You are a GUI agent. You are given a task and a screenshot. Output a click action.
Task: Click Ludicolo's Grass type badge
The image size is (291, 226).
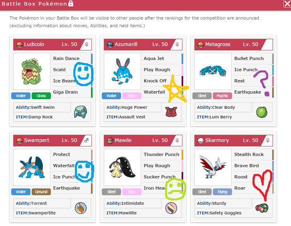pos(41,96)
